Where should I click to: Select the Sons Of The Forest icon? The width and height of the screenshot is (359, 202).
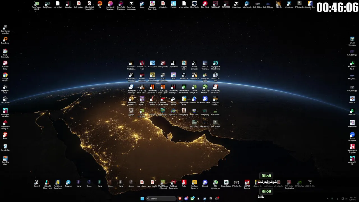(x=142, y=65)
